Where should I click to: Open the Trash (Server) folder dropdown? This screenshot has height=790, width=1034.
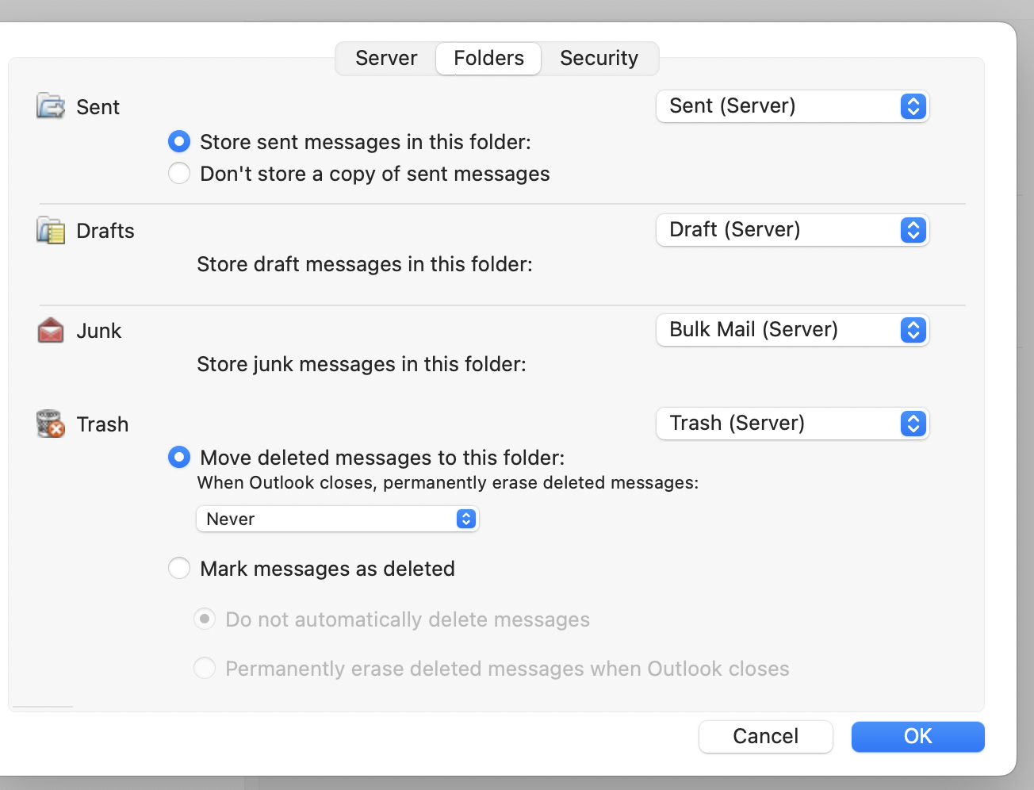pyautogui.click(x=792, y=423)
